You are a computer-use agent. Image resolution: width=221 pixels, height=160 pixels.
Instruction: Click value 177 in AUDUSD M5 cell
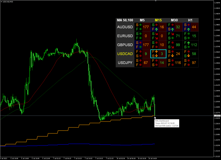tap(146, 27)
